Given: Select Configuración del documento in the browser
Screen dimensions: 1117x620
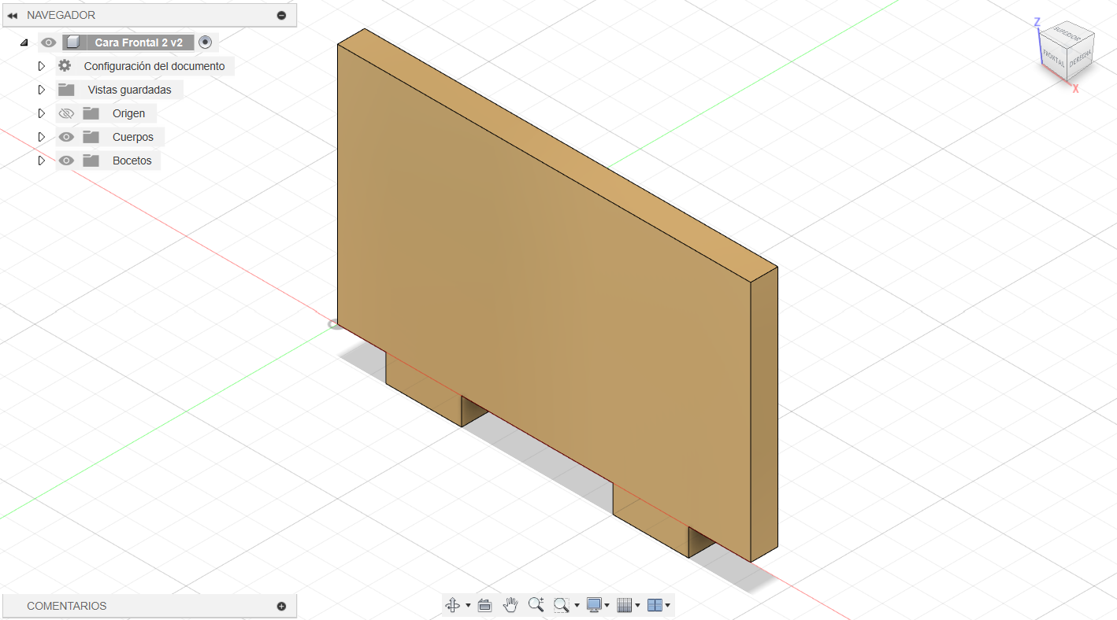Looking at the screenshot, I should pos(154,66).
